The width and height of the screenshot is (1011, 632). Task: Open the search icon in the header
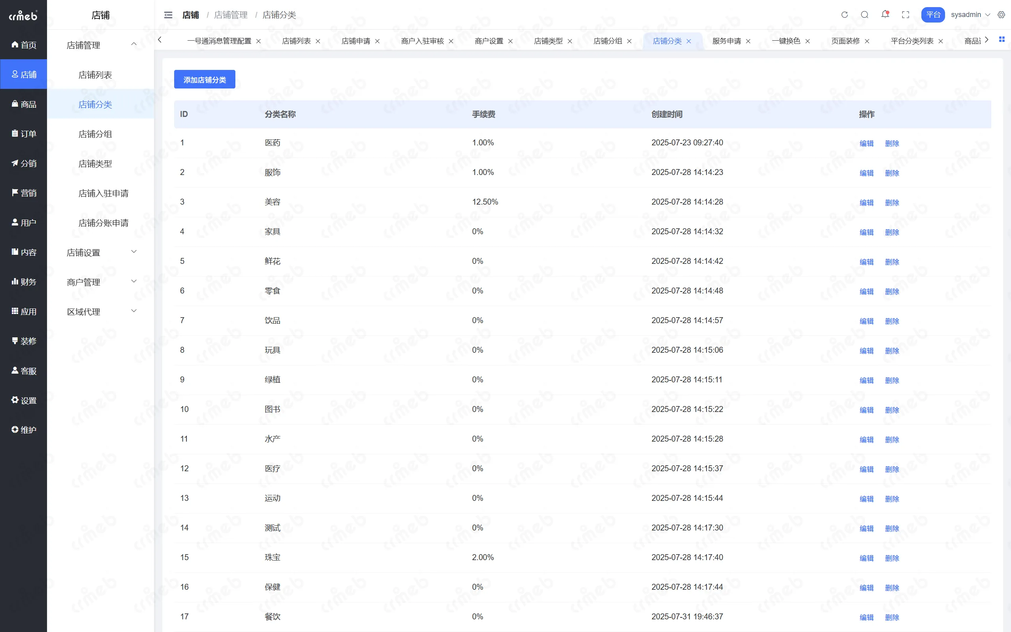[x=864, y=15]
